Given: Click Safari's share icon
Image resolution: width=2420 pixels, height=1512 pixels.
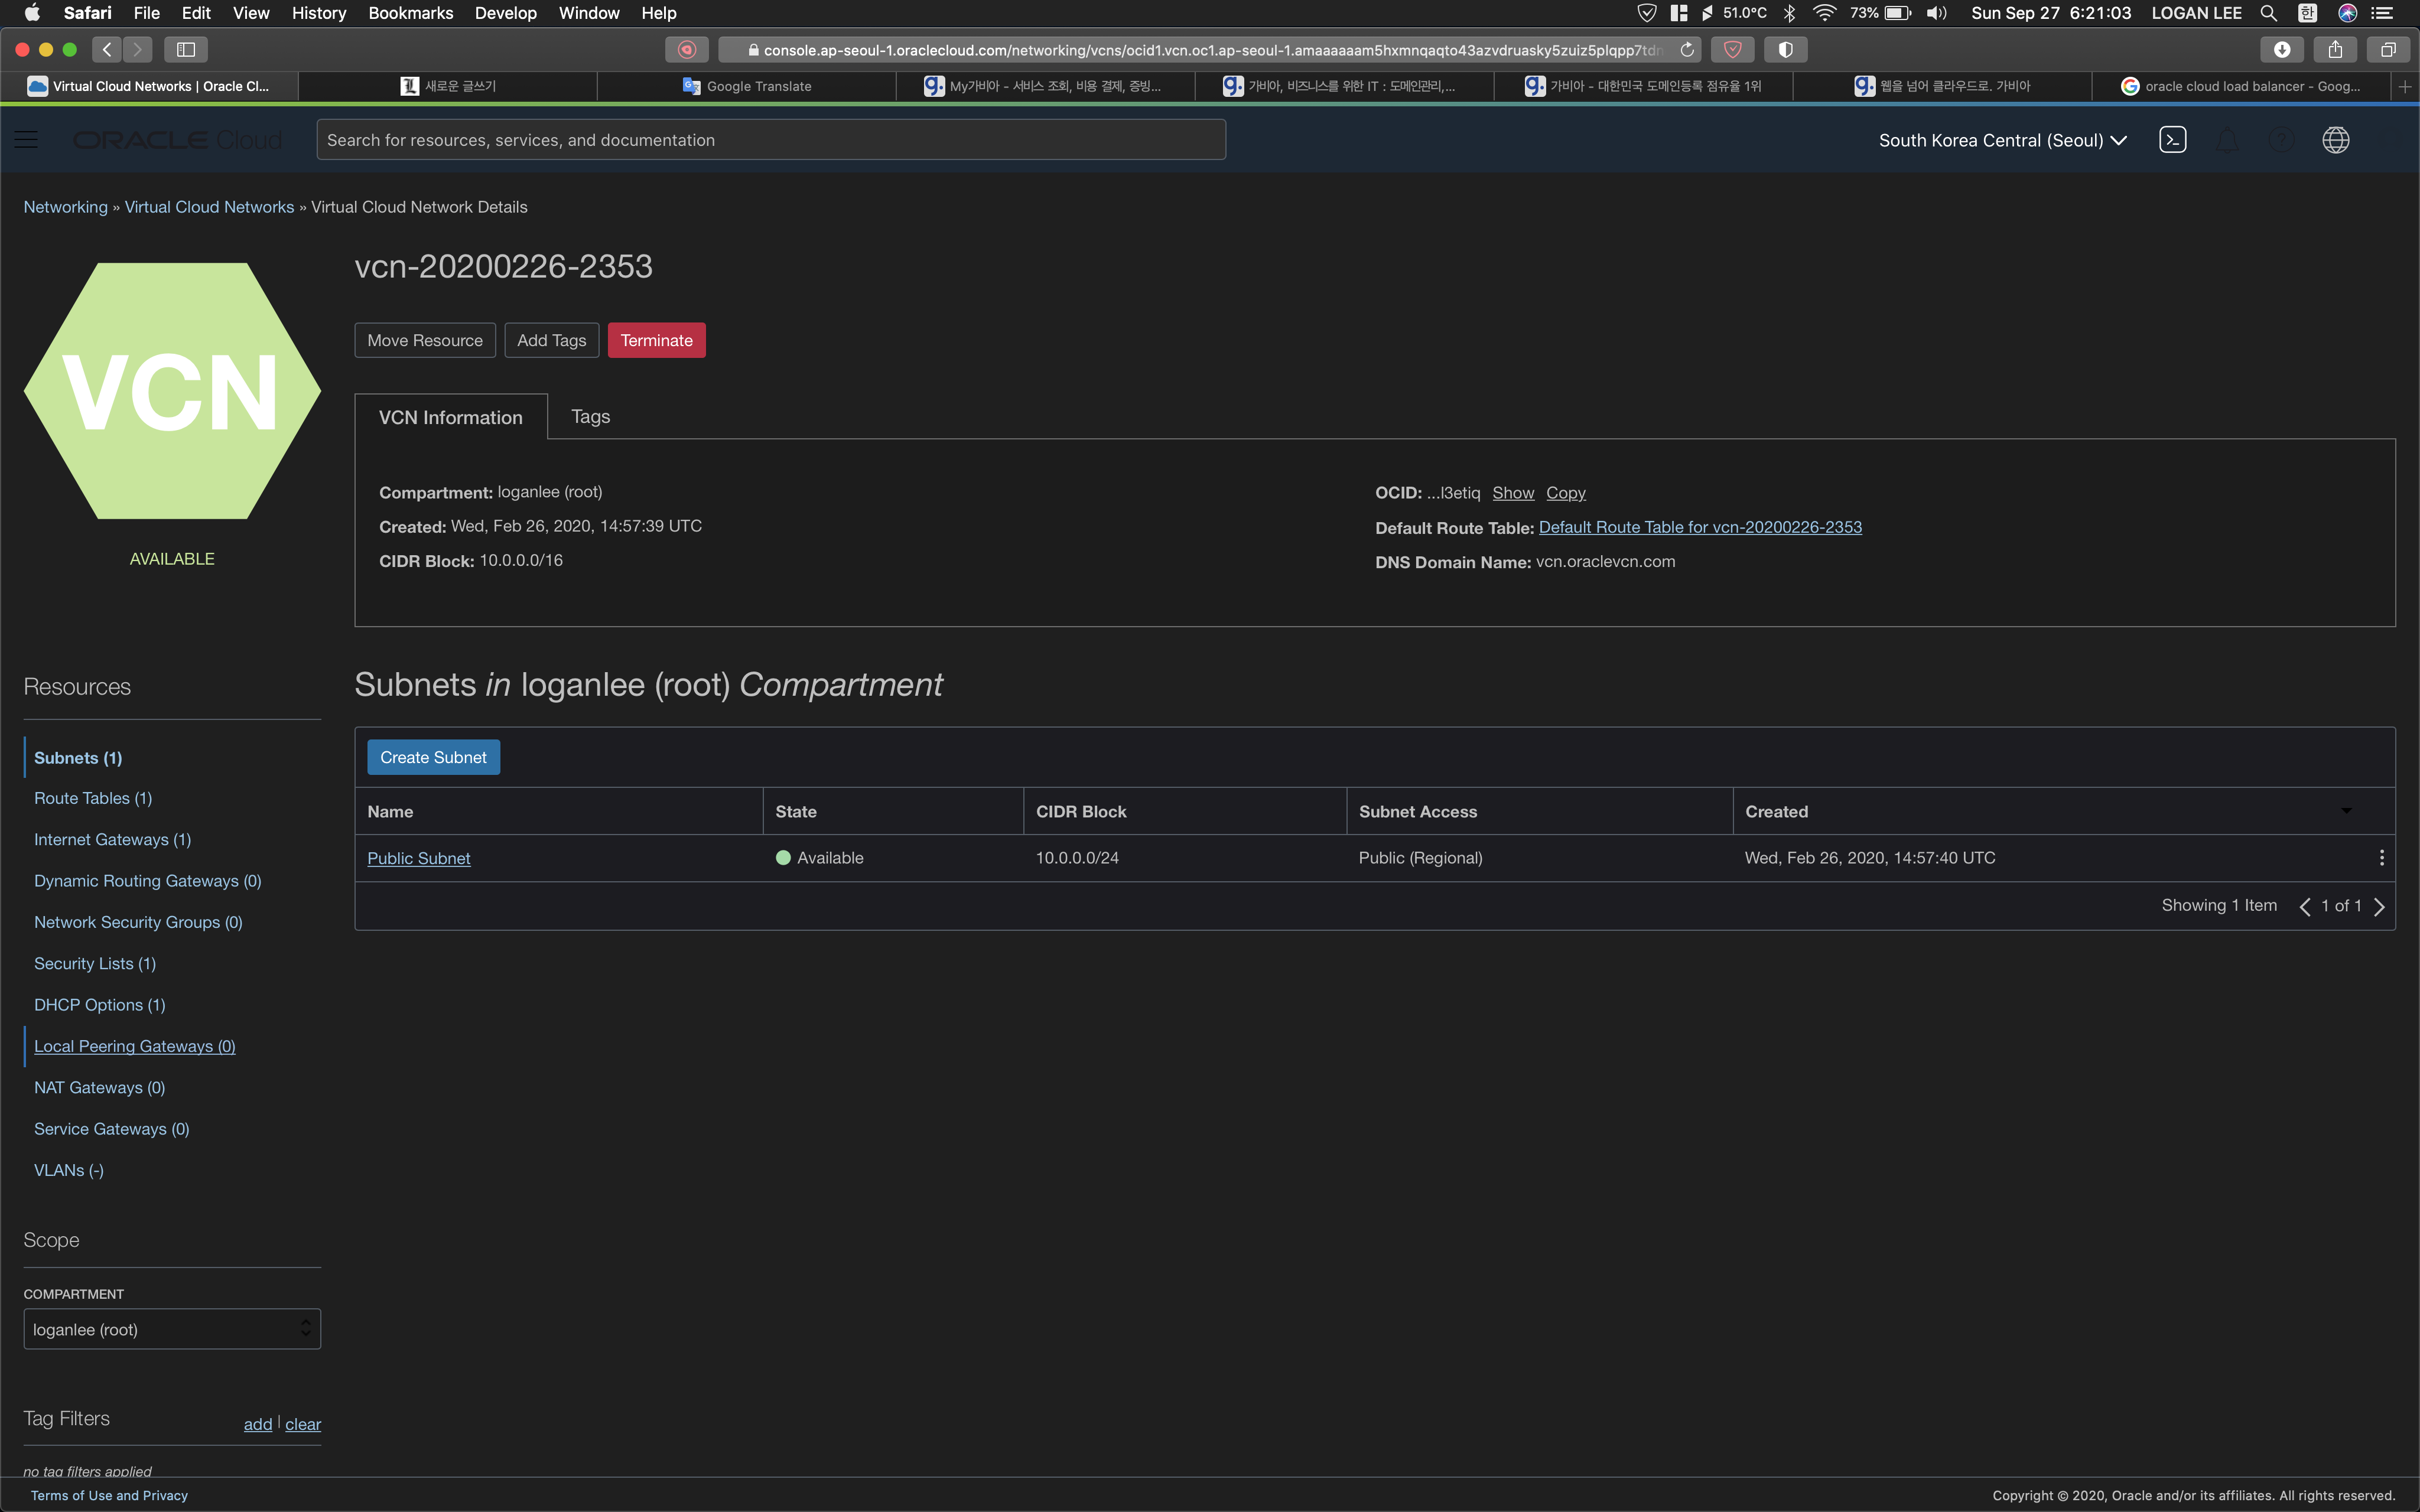Looking at the screenshot, I should click(x=2335, y=49).
